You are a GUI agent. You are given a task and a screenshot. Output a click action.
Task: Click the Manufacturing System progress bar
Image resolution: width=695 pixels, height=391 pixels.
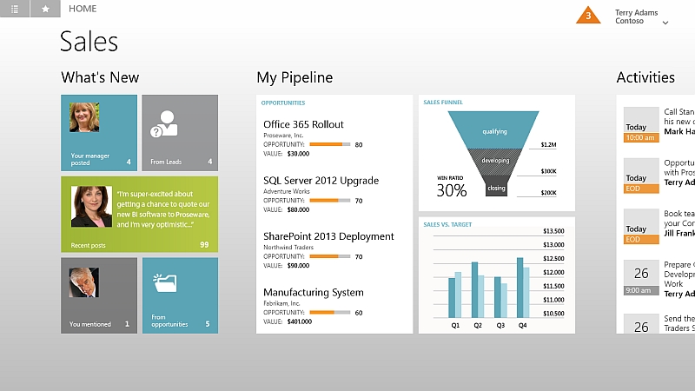pos(330,313)
